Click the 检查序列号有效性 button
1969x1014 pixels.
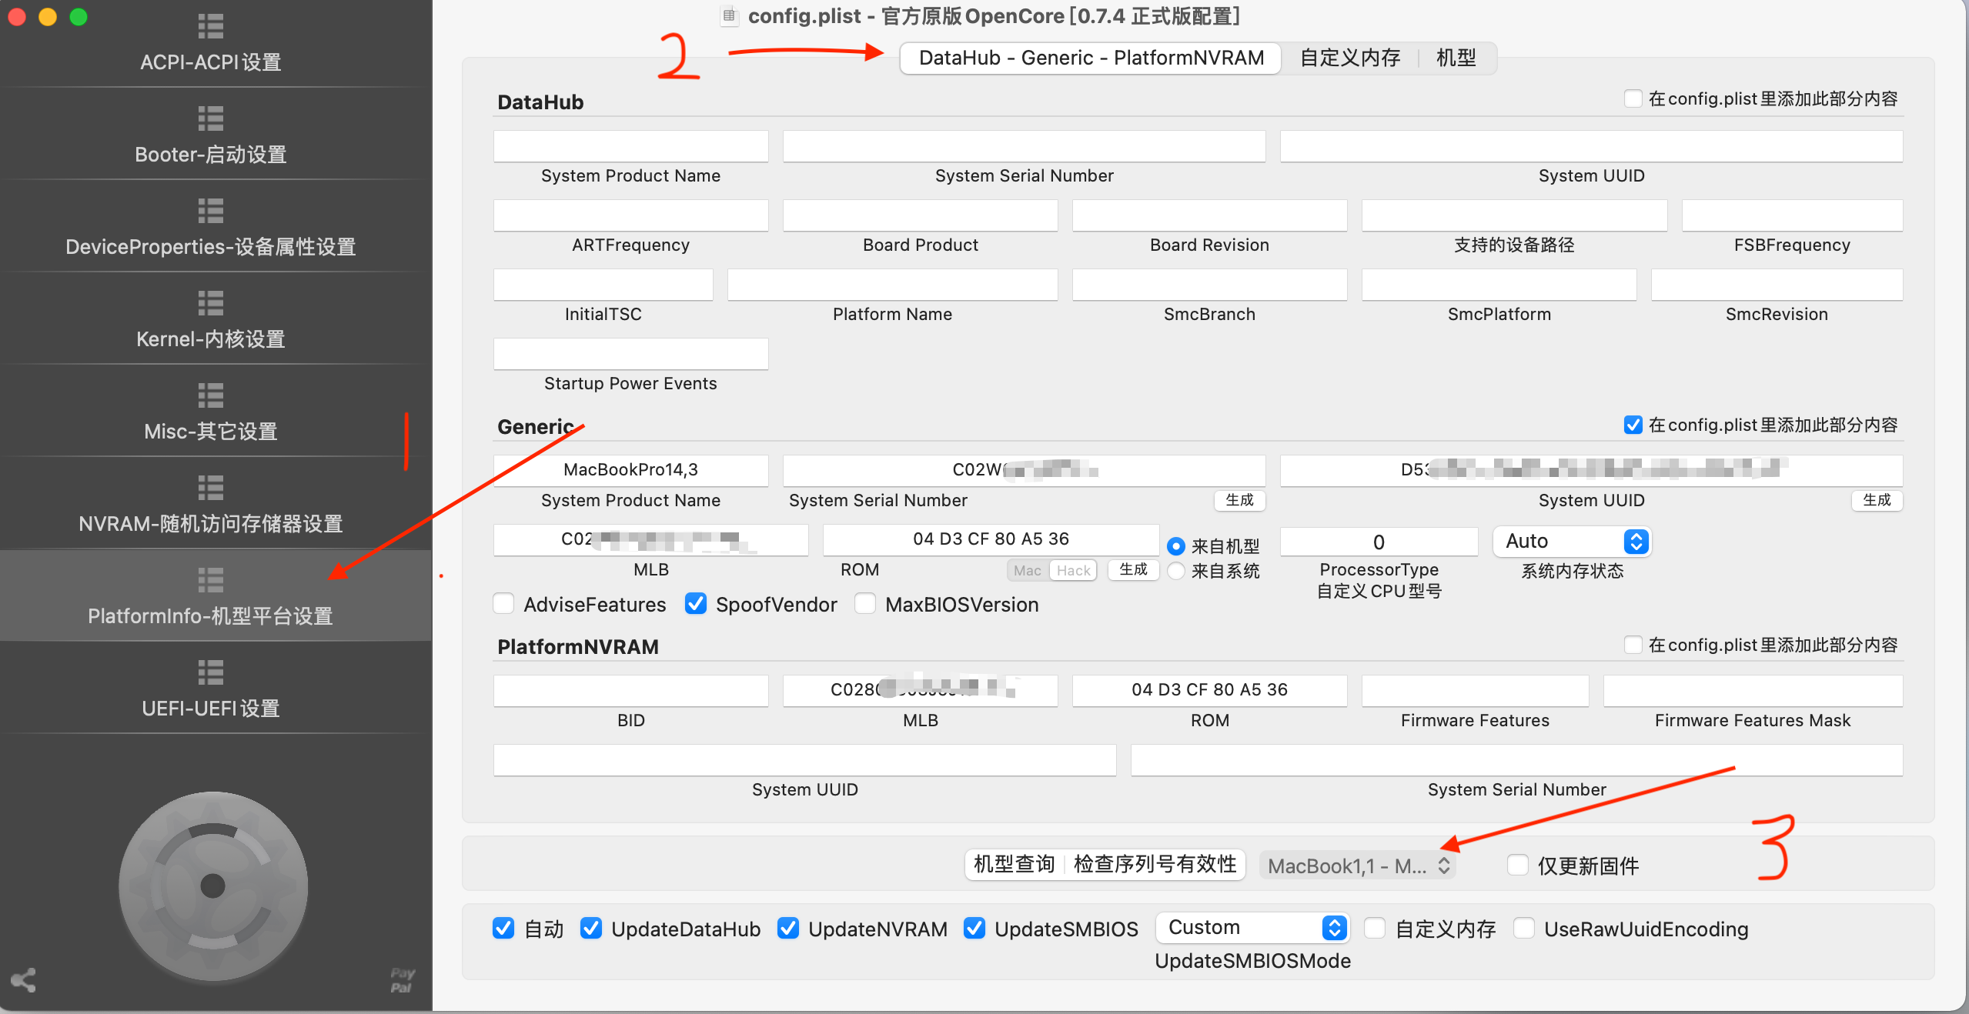[x=1155, y=864]
